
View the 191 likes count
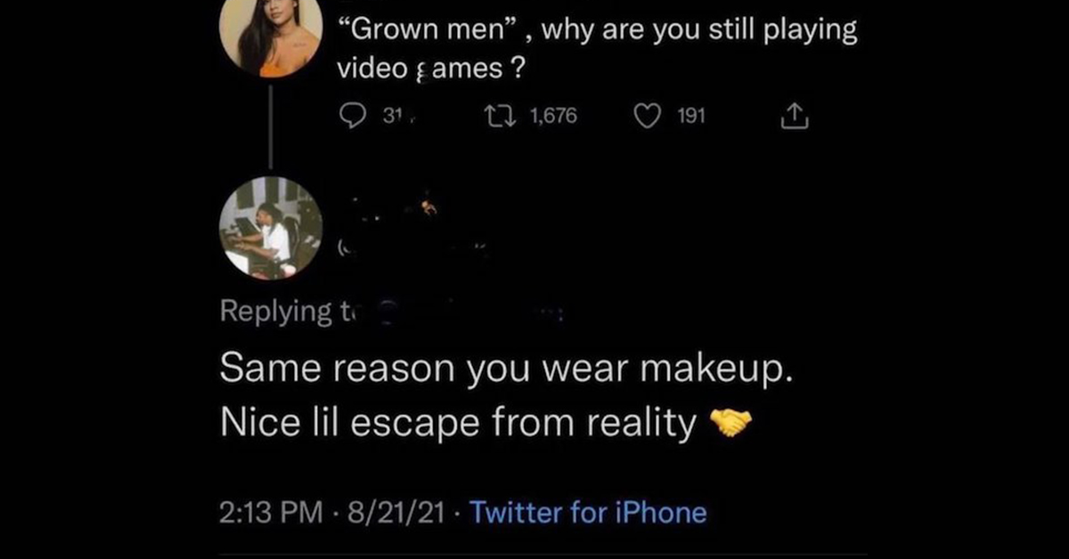(691, 116)
